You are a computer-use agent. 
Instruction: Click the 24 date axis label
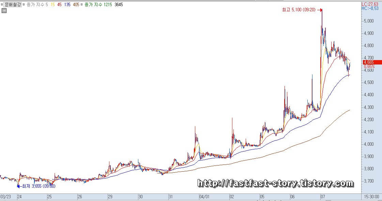[x=19, y=197]
